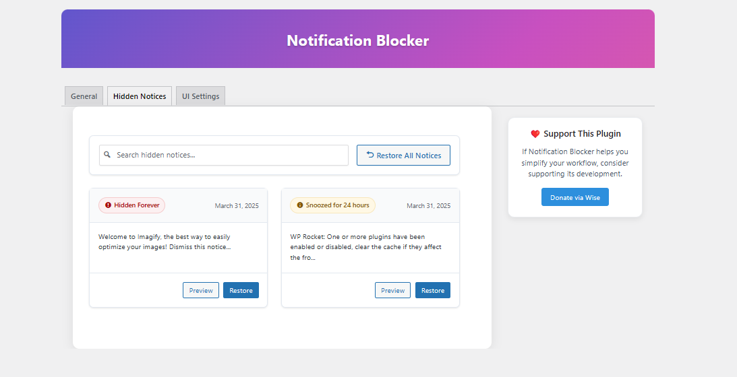Viewport: 737px width, 377px height.
Task: Restore the WP Rocket snoozed notice
Action: 433,290
